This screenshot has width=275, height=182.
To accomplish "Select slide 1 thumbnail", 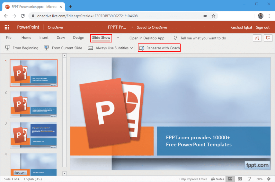I will [x=34, y=73].
